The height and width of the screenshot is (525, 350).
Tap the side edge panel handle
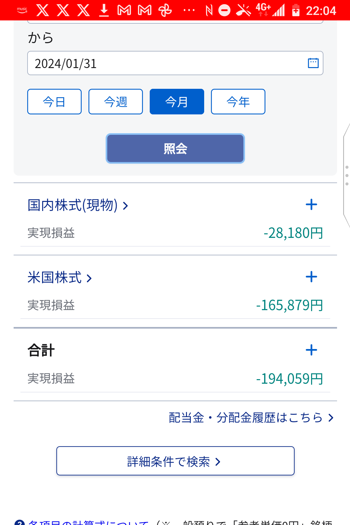346,175
